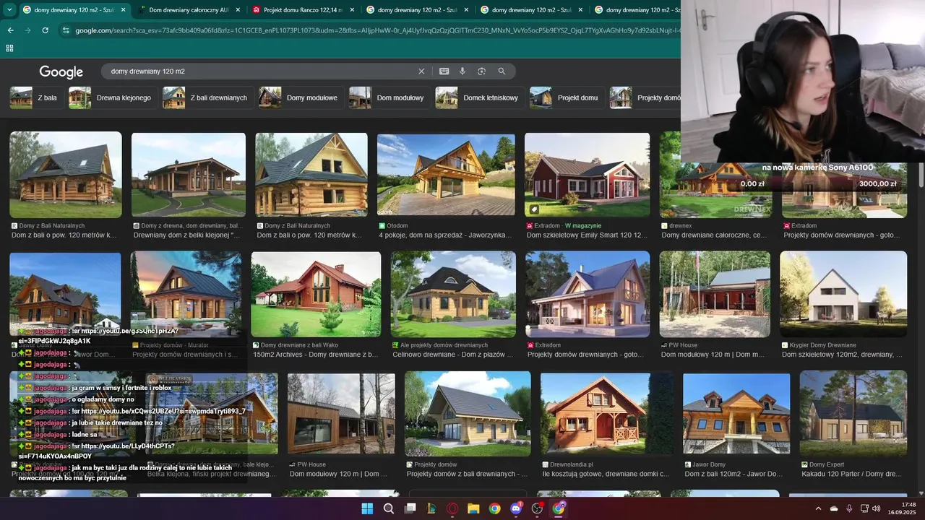Image resolution: width=925 pixels, height=520 pixels.
Task: Open the Otodom house photo thumbnail
Action: pos(446,175)
